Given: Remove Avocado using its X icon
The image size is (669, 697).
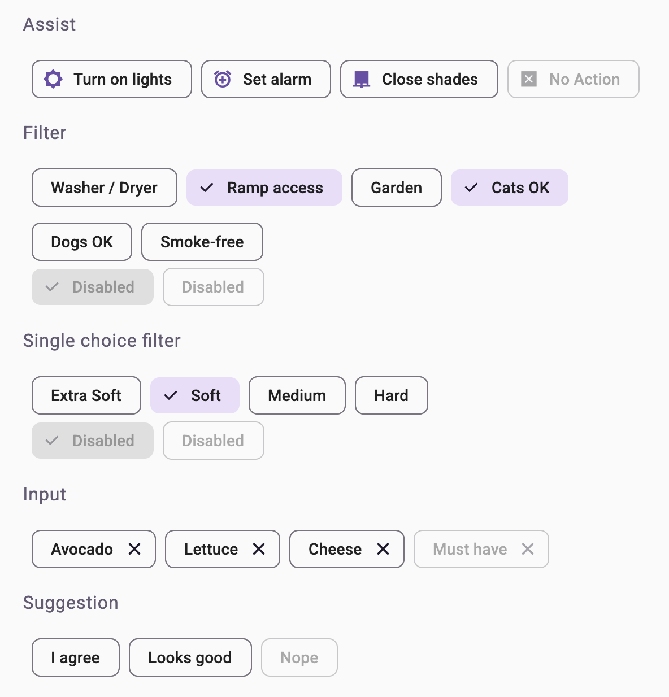Looking at the screenshot, I should click(134, 548).
